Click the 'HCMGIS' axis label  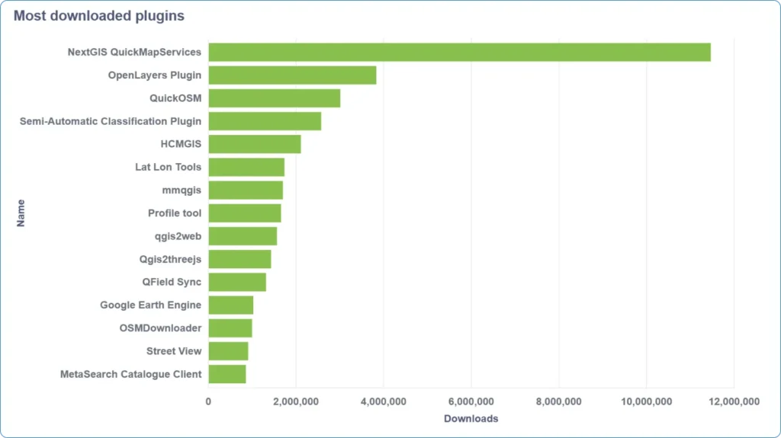coord(181,144)
